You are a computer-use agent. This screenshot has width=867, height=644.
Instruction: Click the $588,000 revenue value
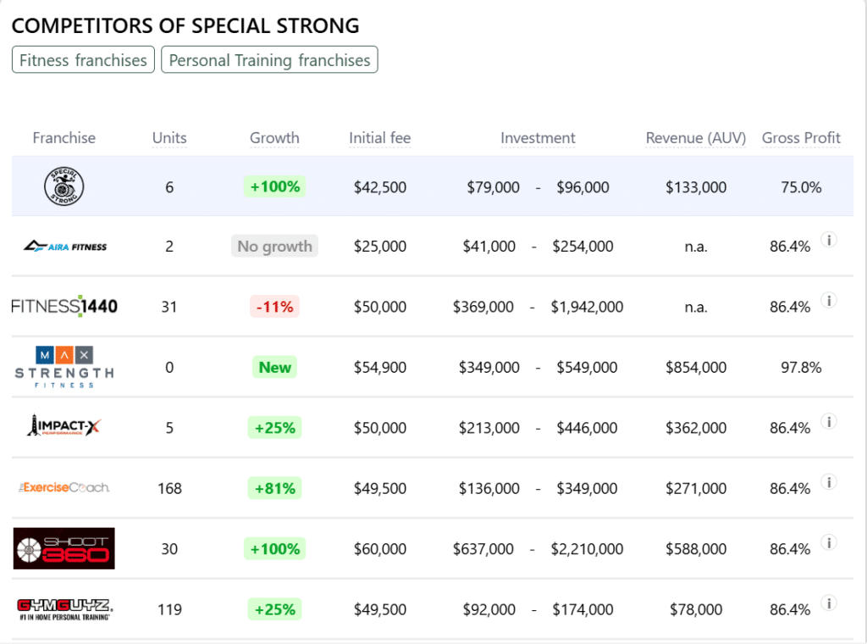tap(696, 549)
